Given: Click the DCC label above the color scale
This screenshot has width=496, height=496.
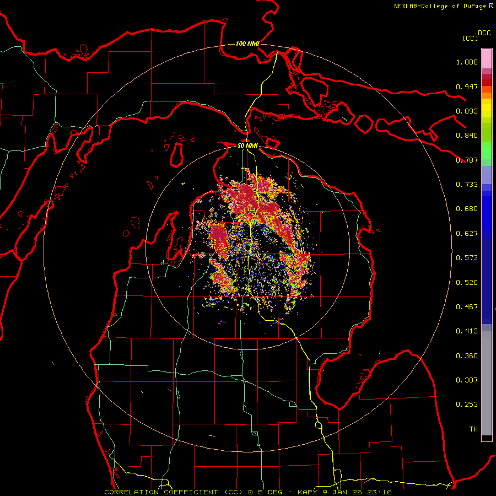Looking at the screenshot, I should click(484, 33).
